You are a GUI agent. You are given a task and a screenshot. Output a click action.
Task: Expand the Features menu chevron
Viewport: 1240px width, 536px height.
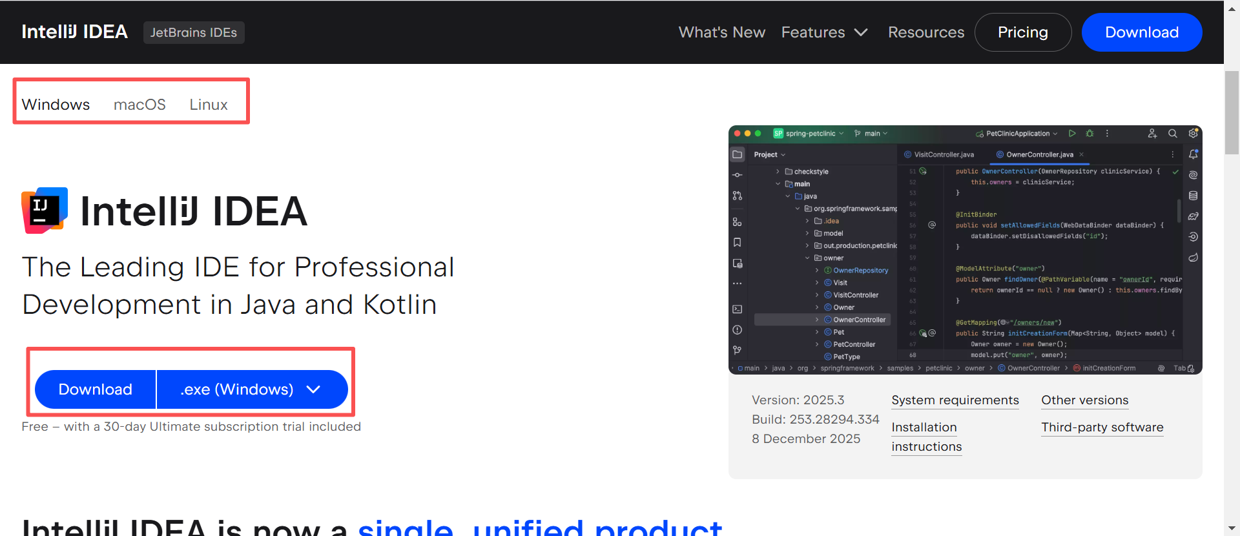[x=861, y=32]
